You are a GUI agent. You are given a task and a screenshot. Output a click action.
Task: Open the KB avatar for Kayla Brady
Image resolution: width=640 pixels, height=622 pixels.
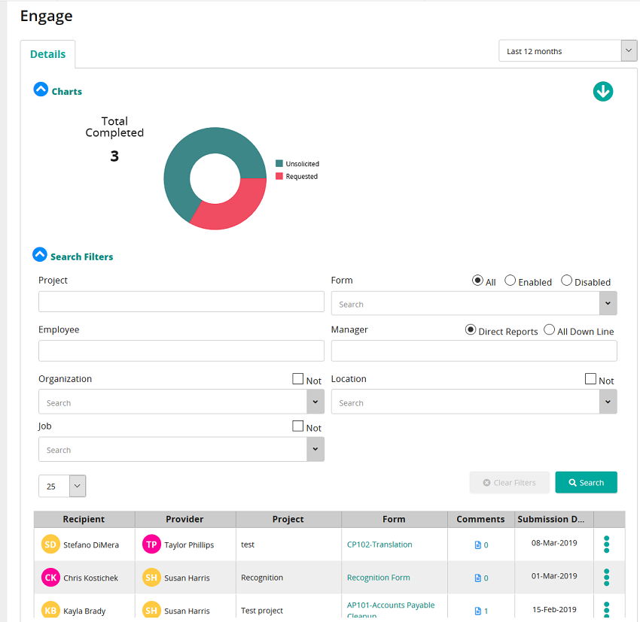[50, 610]
